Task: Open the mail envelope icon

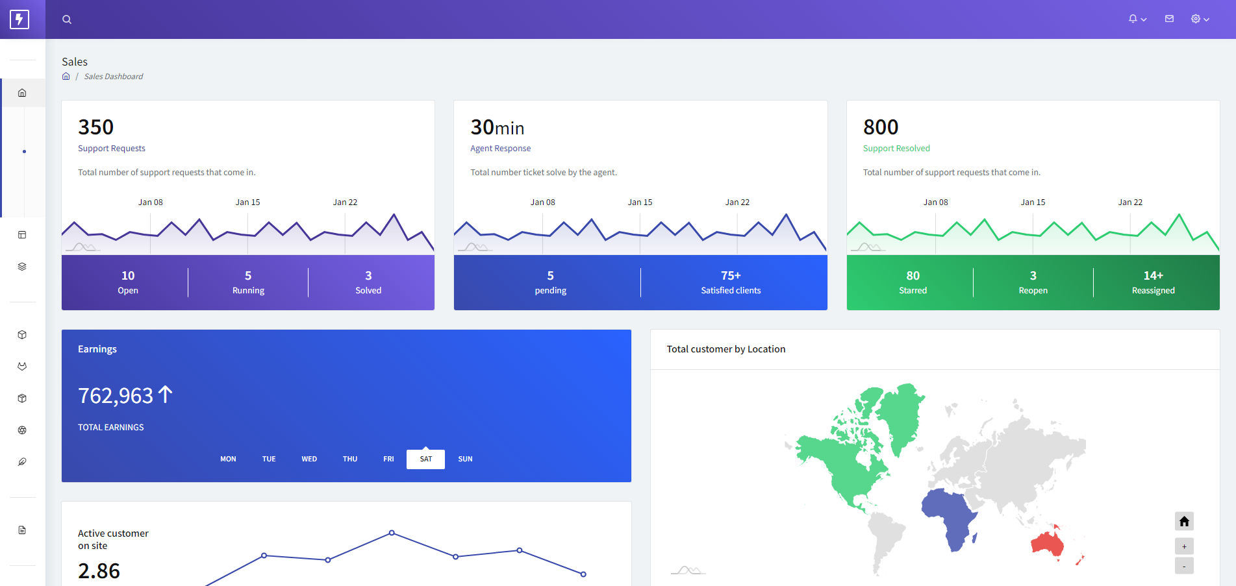Action: tap(1169, 19)
